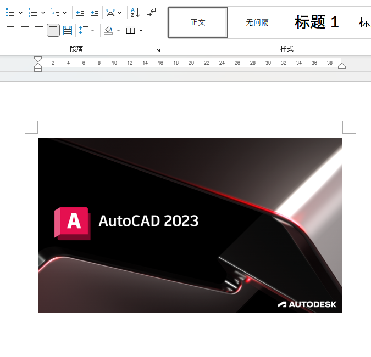Viewport: 371px width, 357px height.
Task: Select the 无间隔 style
Action: click(257, 22)
